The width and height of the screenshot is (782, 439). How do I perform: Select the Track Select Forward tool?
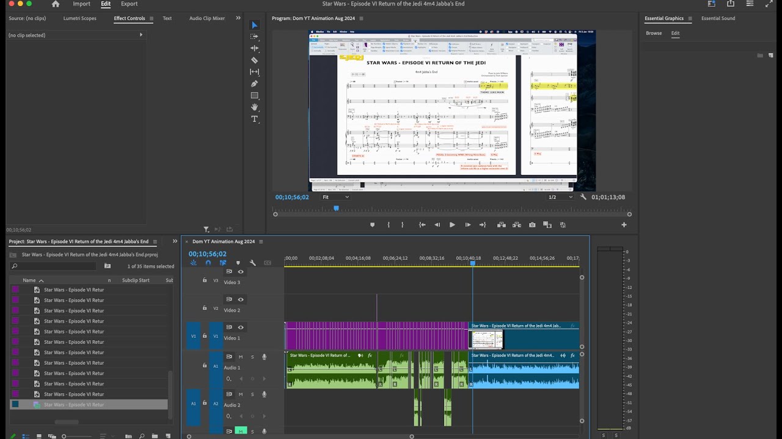point(255,37)
